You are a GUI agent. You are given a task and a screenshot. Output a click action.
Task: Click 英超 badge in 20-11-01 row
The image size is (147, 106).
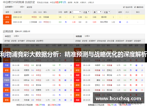coord(78,90)
